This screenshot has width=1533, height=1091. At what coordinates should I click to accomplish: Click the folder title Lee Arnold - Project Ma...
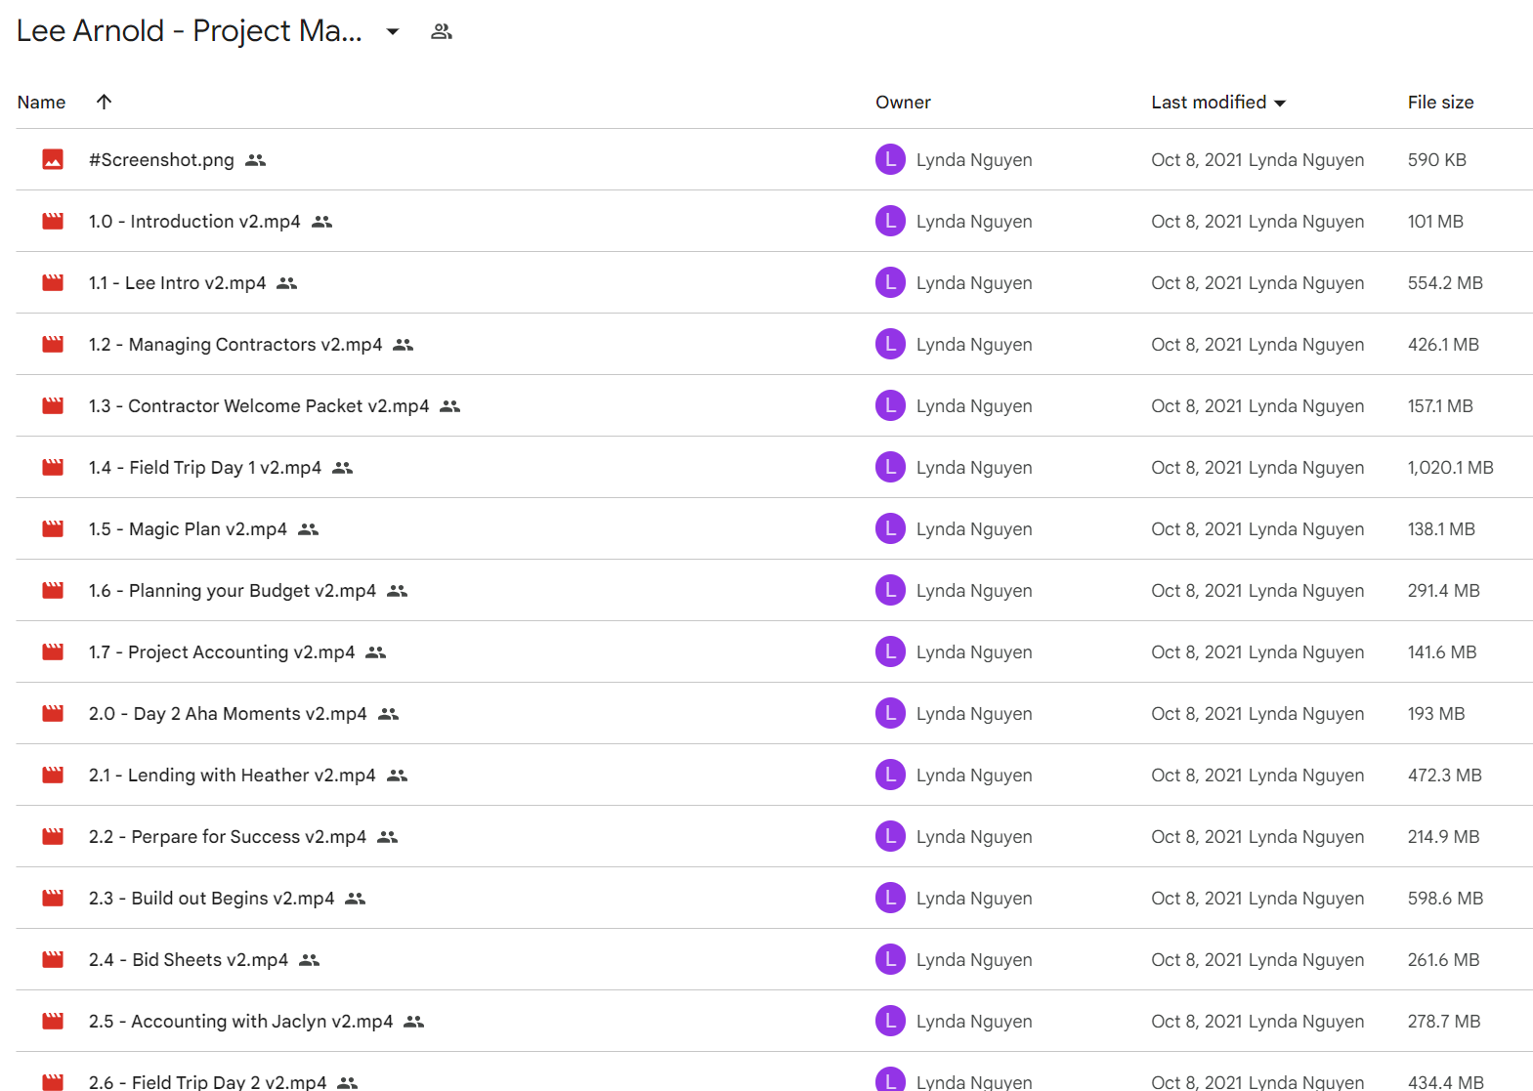click(190, 31)
